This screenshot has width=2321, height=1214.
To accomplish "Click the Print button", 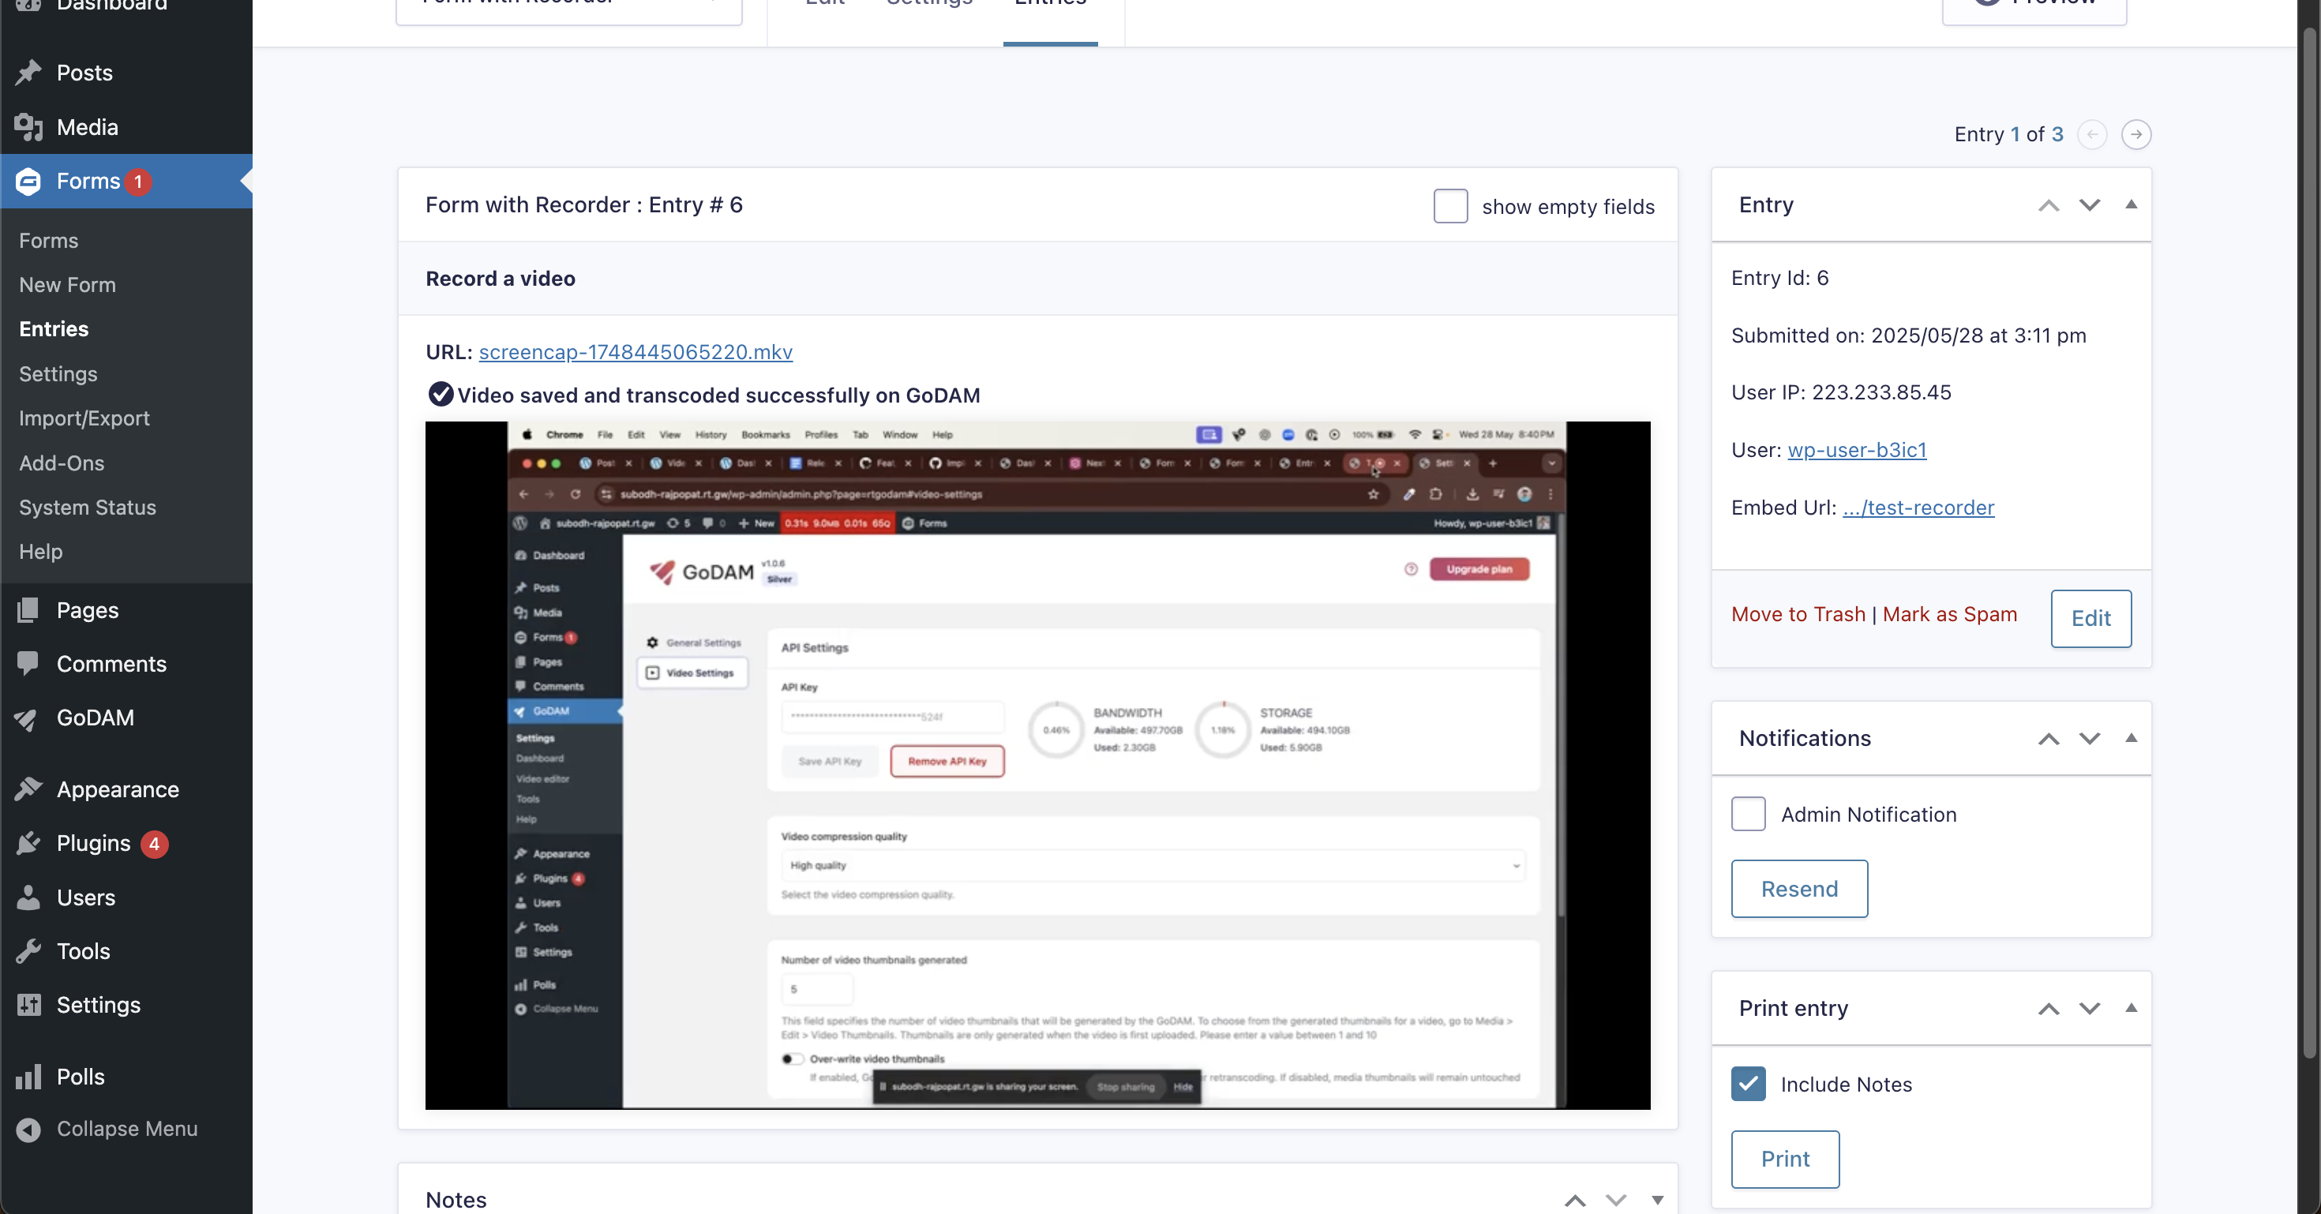I will click(1784, 1159).
